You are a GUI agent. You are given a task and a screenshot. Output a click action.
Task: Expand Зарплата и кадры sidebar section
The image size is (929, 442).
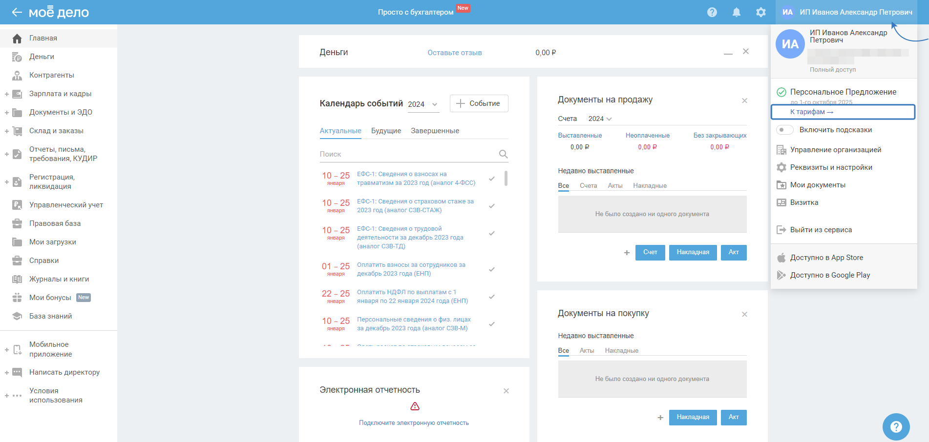[x=7, y=94]
